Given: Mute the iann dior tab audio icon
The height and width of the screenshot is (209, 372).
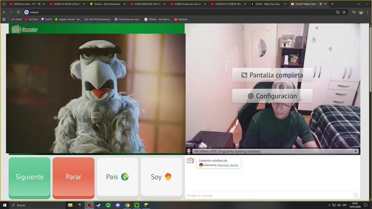Looking at the screenshot, I should coord(39,4).
